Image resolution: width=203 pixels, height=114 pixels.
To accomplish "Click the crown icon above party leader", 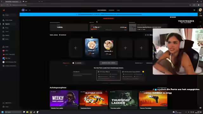I will click(92, 37).
